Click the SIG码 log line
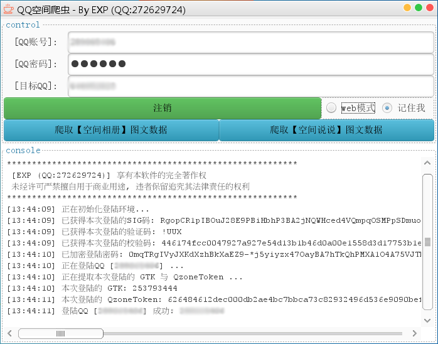Viewport: 438px width, 344px height. coord(214,220)
